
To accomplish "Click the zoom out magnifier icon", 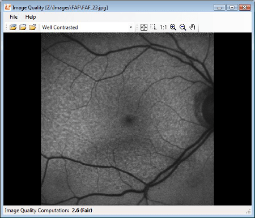I will click(x=182, y=27).
